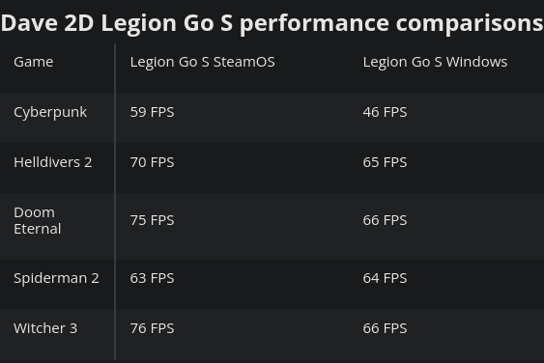
Task: Click Helldivers 2 70 FPS cell
Action: [152, 162]
